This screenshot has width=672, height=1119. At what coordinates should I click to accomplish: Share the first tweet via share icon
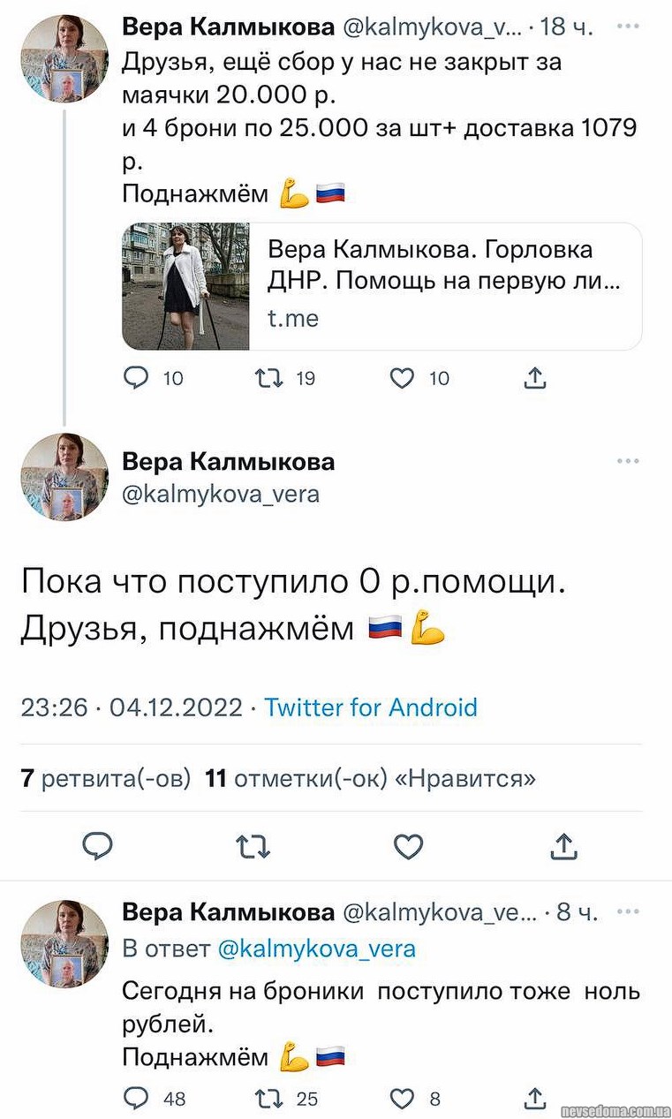click(535, 378)
